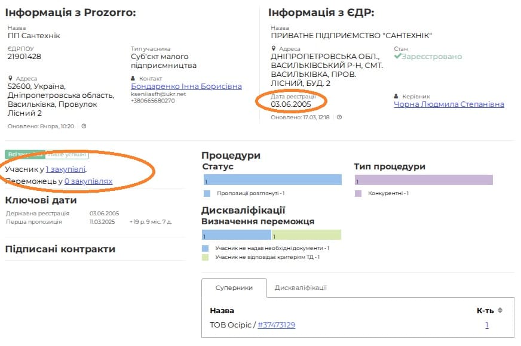The height and width of the screenshot is (346, 521).
Task: Open competitor code link #37473129
Action: tap(277, 325)
